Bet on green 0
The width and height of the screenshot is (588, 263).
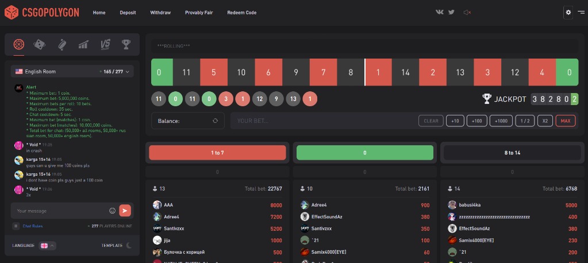pyautogui.click(x=365, y=153)
